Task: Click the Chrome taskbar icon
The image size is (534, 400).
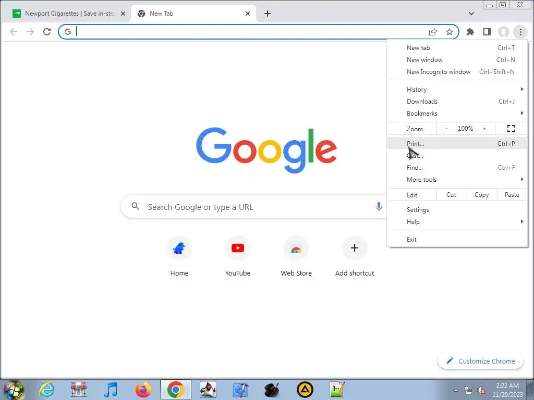Action: [175, 390]
